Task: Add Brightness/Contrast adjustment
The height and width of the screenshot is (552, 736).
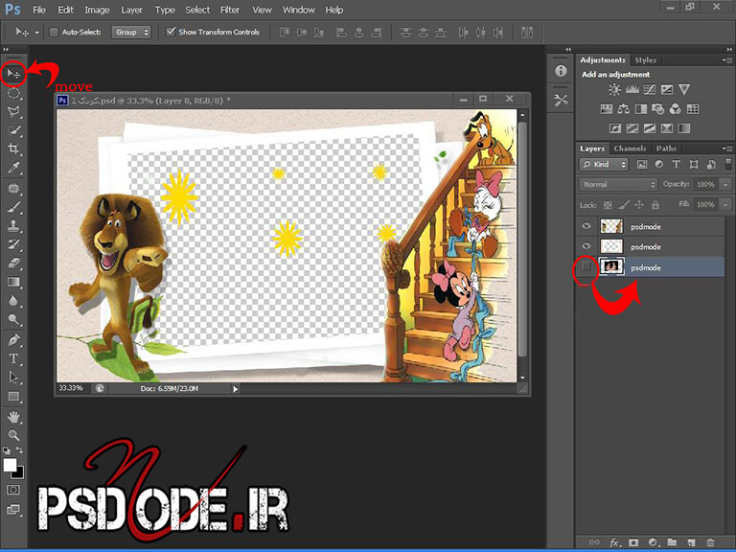Action: (614, 89)
